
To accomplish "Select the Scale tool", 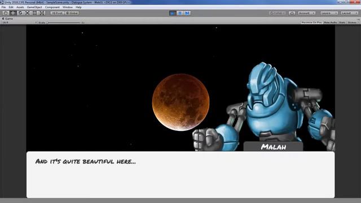I will [x=28, y=13].
